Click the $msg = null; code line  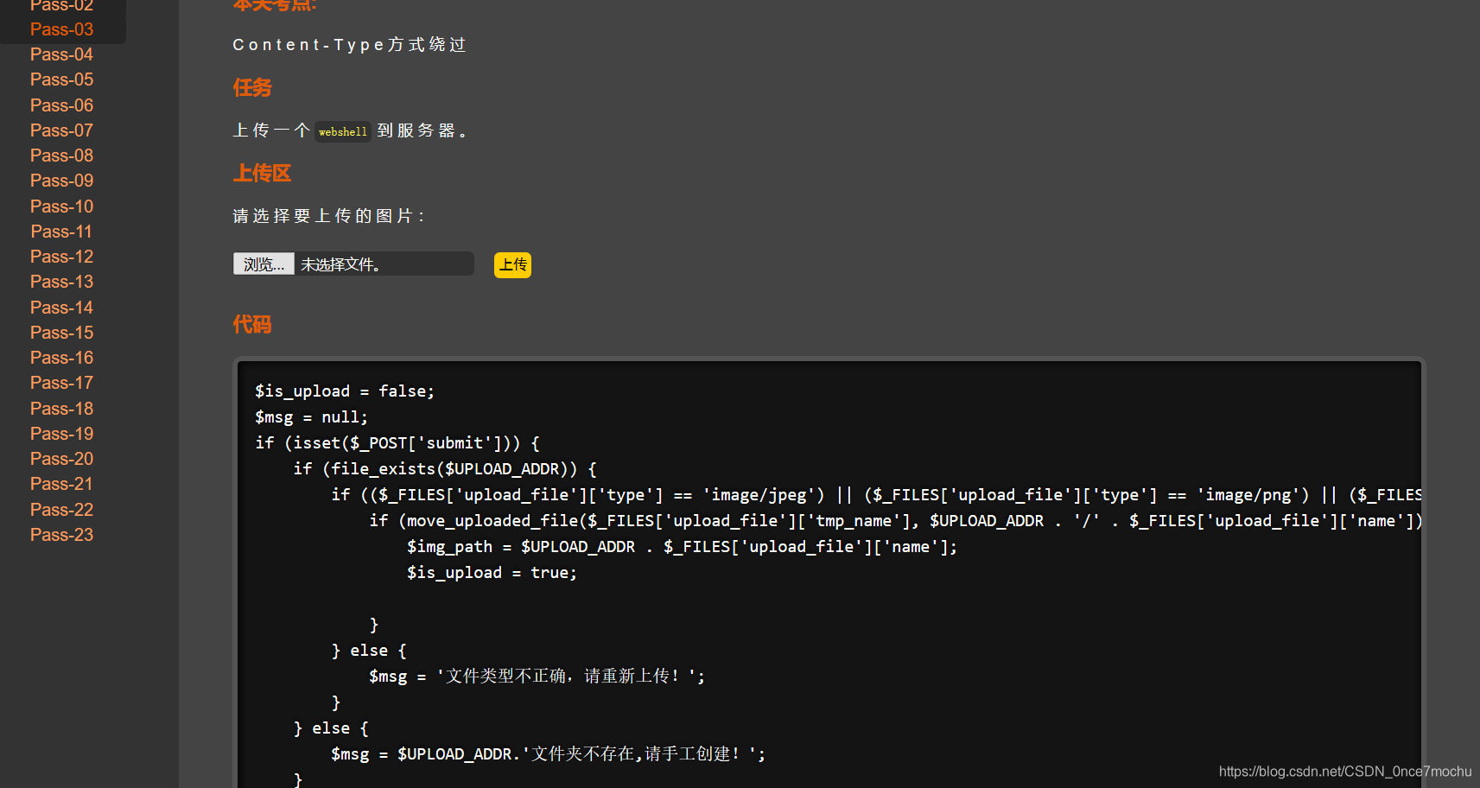pyautogui.click(x=311, y=417)
